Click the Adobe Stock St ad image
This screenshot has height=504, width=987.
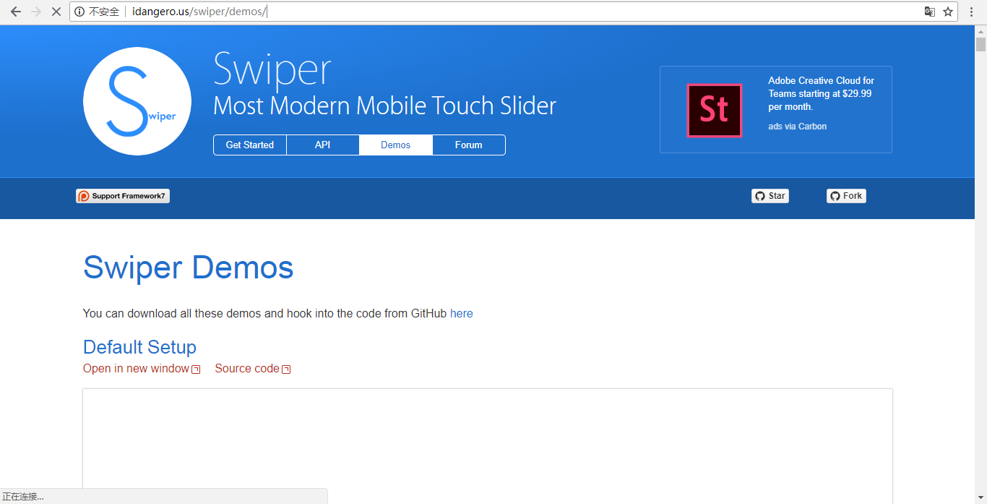coord(714,110)
